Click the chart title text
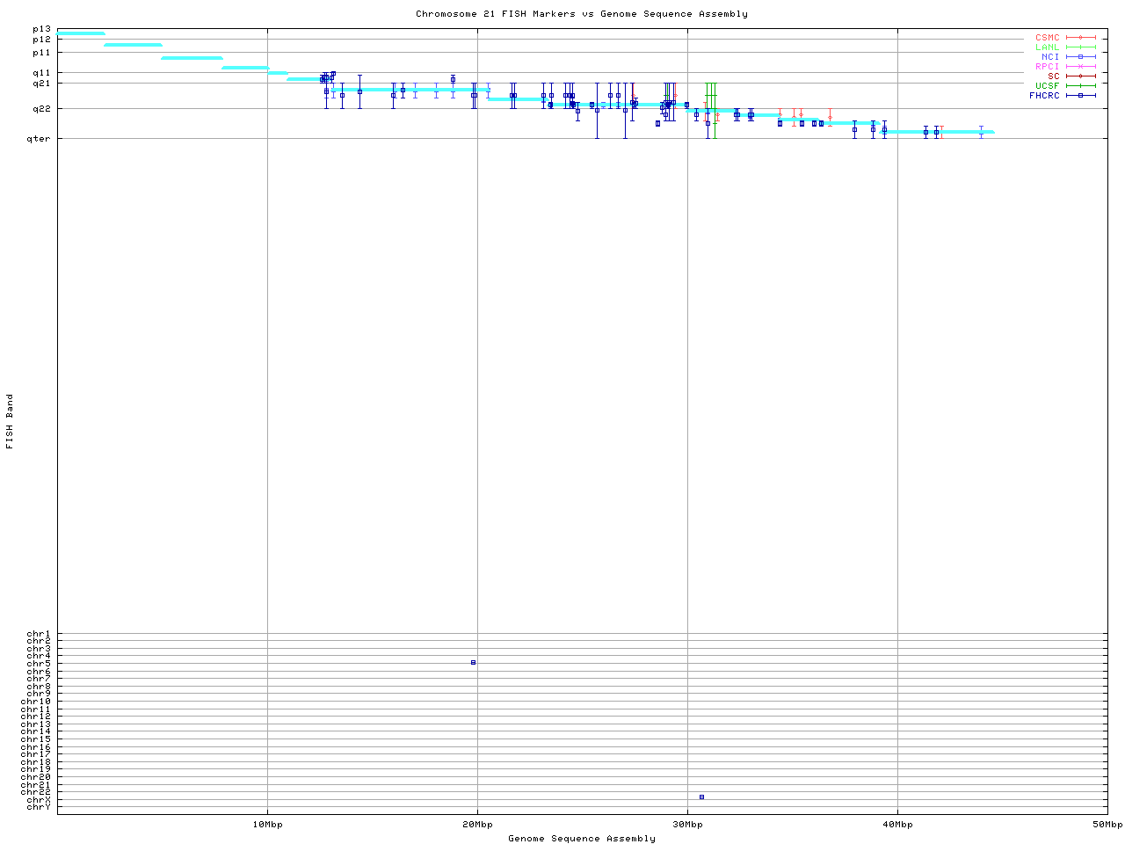The width and height of the screenshot is (1125, 844). coord(582,14)
